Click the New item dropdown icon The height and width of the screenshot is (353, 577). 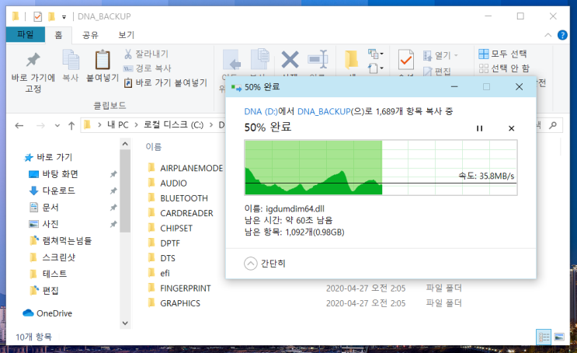tap(375, 54)
